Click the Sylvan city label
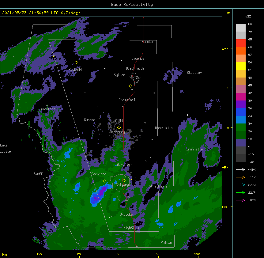This screenshot has height=258, width=264. [119, 75]
